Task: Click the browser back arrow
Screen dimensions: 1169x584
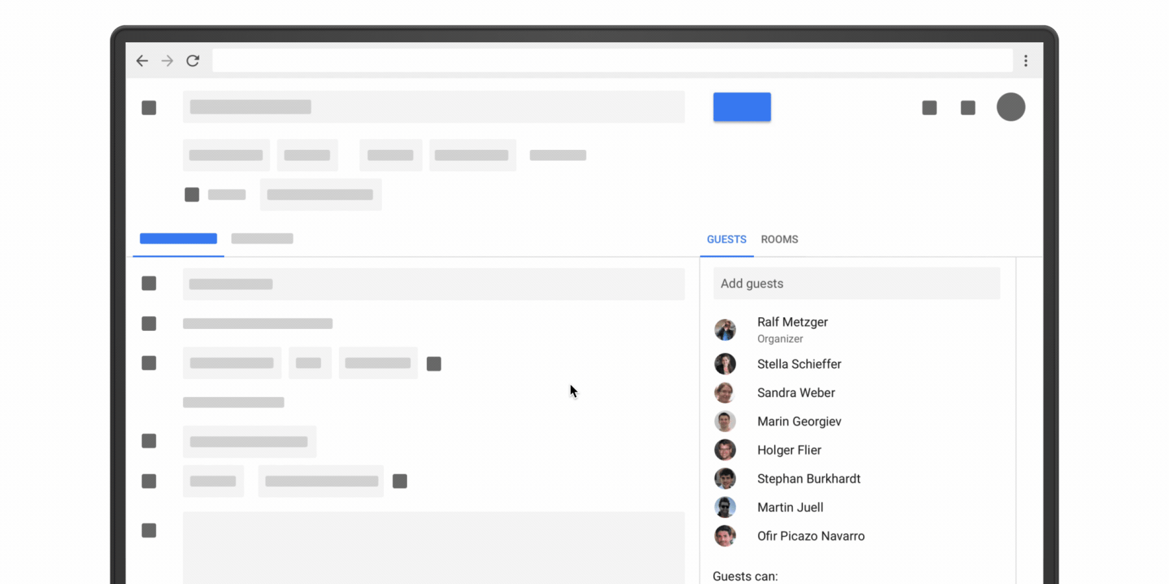Action: (142, 60)
